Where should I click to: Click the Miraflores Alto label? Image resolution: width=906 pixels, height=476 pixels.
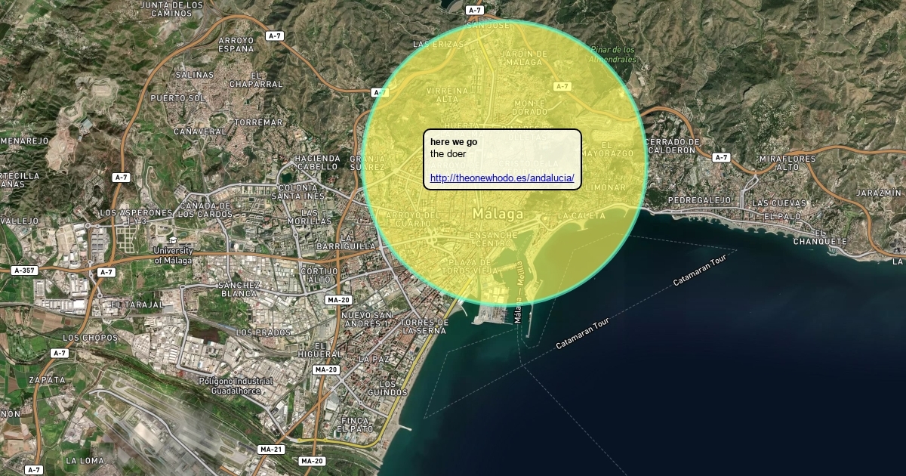pyautogui.click(x=788, y=163)
